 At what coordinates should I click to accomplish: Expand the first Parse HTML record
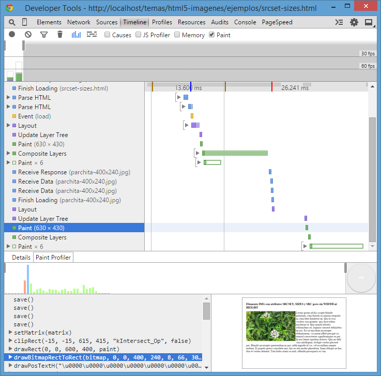(8, 98)
